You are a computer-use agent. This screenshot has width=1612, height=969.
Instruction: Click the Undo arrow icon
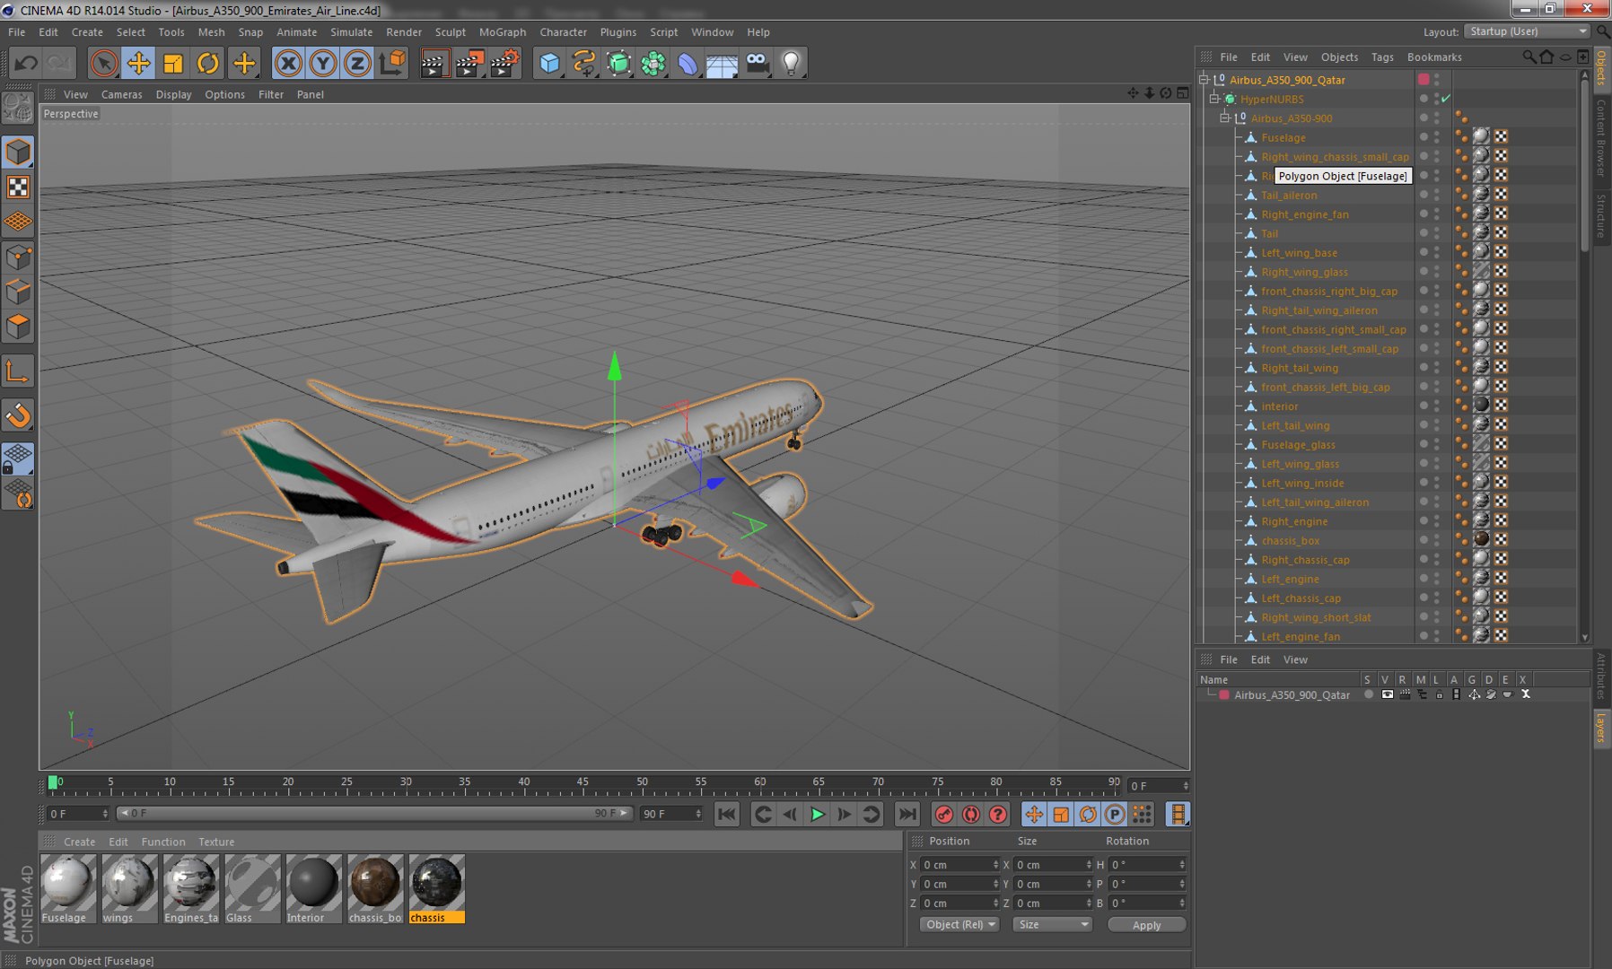tap(26, 64)
